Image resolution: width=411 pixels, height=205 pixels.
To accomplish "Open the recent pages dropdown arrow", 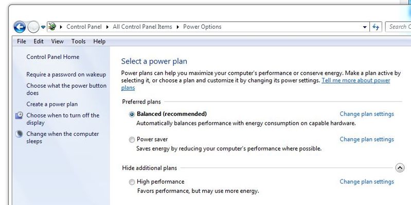I will (43, 27).
